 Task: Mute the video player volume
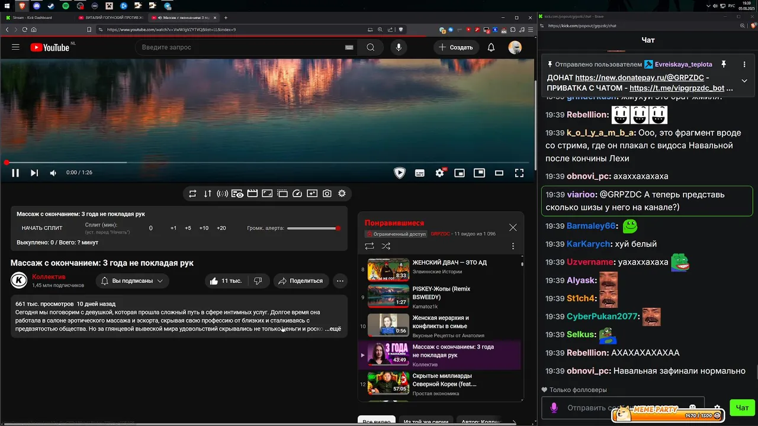coord(53,173)
